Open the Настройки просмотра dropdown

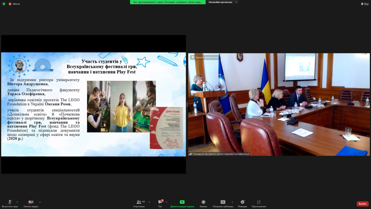tap(222, 2)
